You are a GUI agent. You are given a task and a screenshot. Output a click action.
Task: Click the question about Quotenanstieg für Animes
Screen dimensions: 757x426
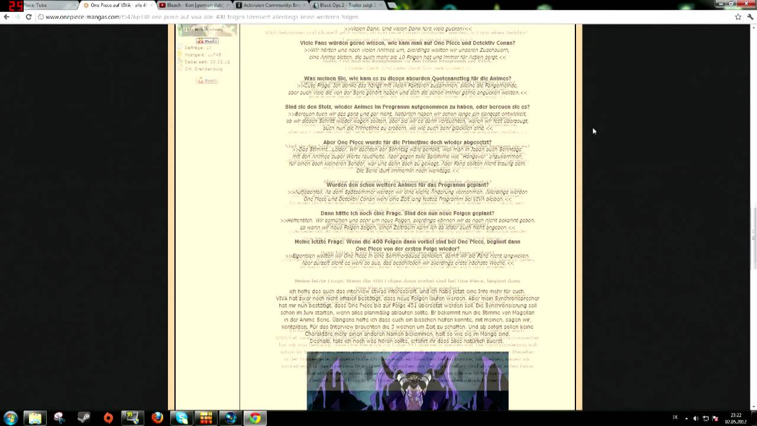[407, 78]
